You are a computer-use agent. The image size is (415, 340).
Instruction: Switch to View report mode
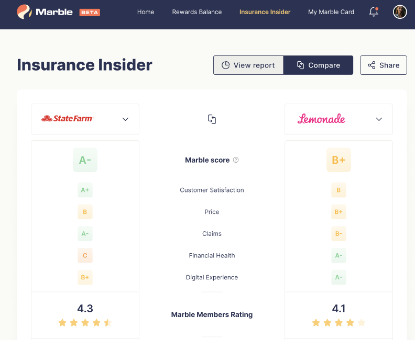pos(248,65)
